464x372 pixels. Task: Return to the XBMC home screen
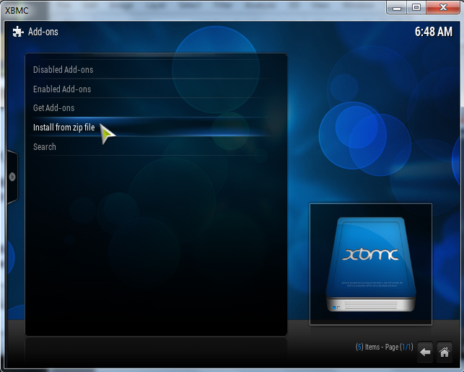click(445, 352)
